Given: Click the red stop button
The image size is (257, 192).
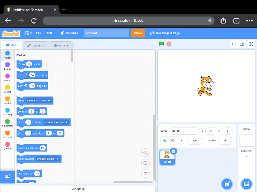Looking at the screenshot, I should [169, 44].
